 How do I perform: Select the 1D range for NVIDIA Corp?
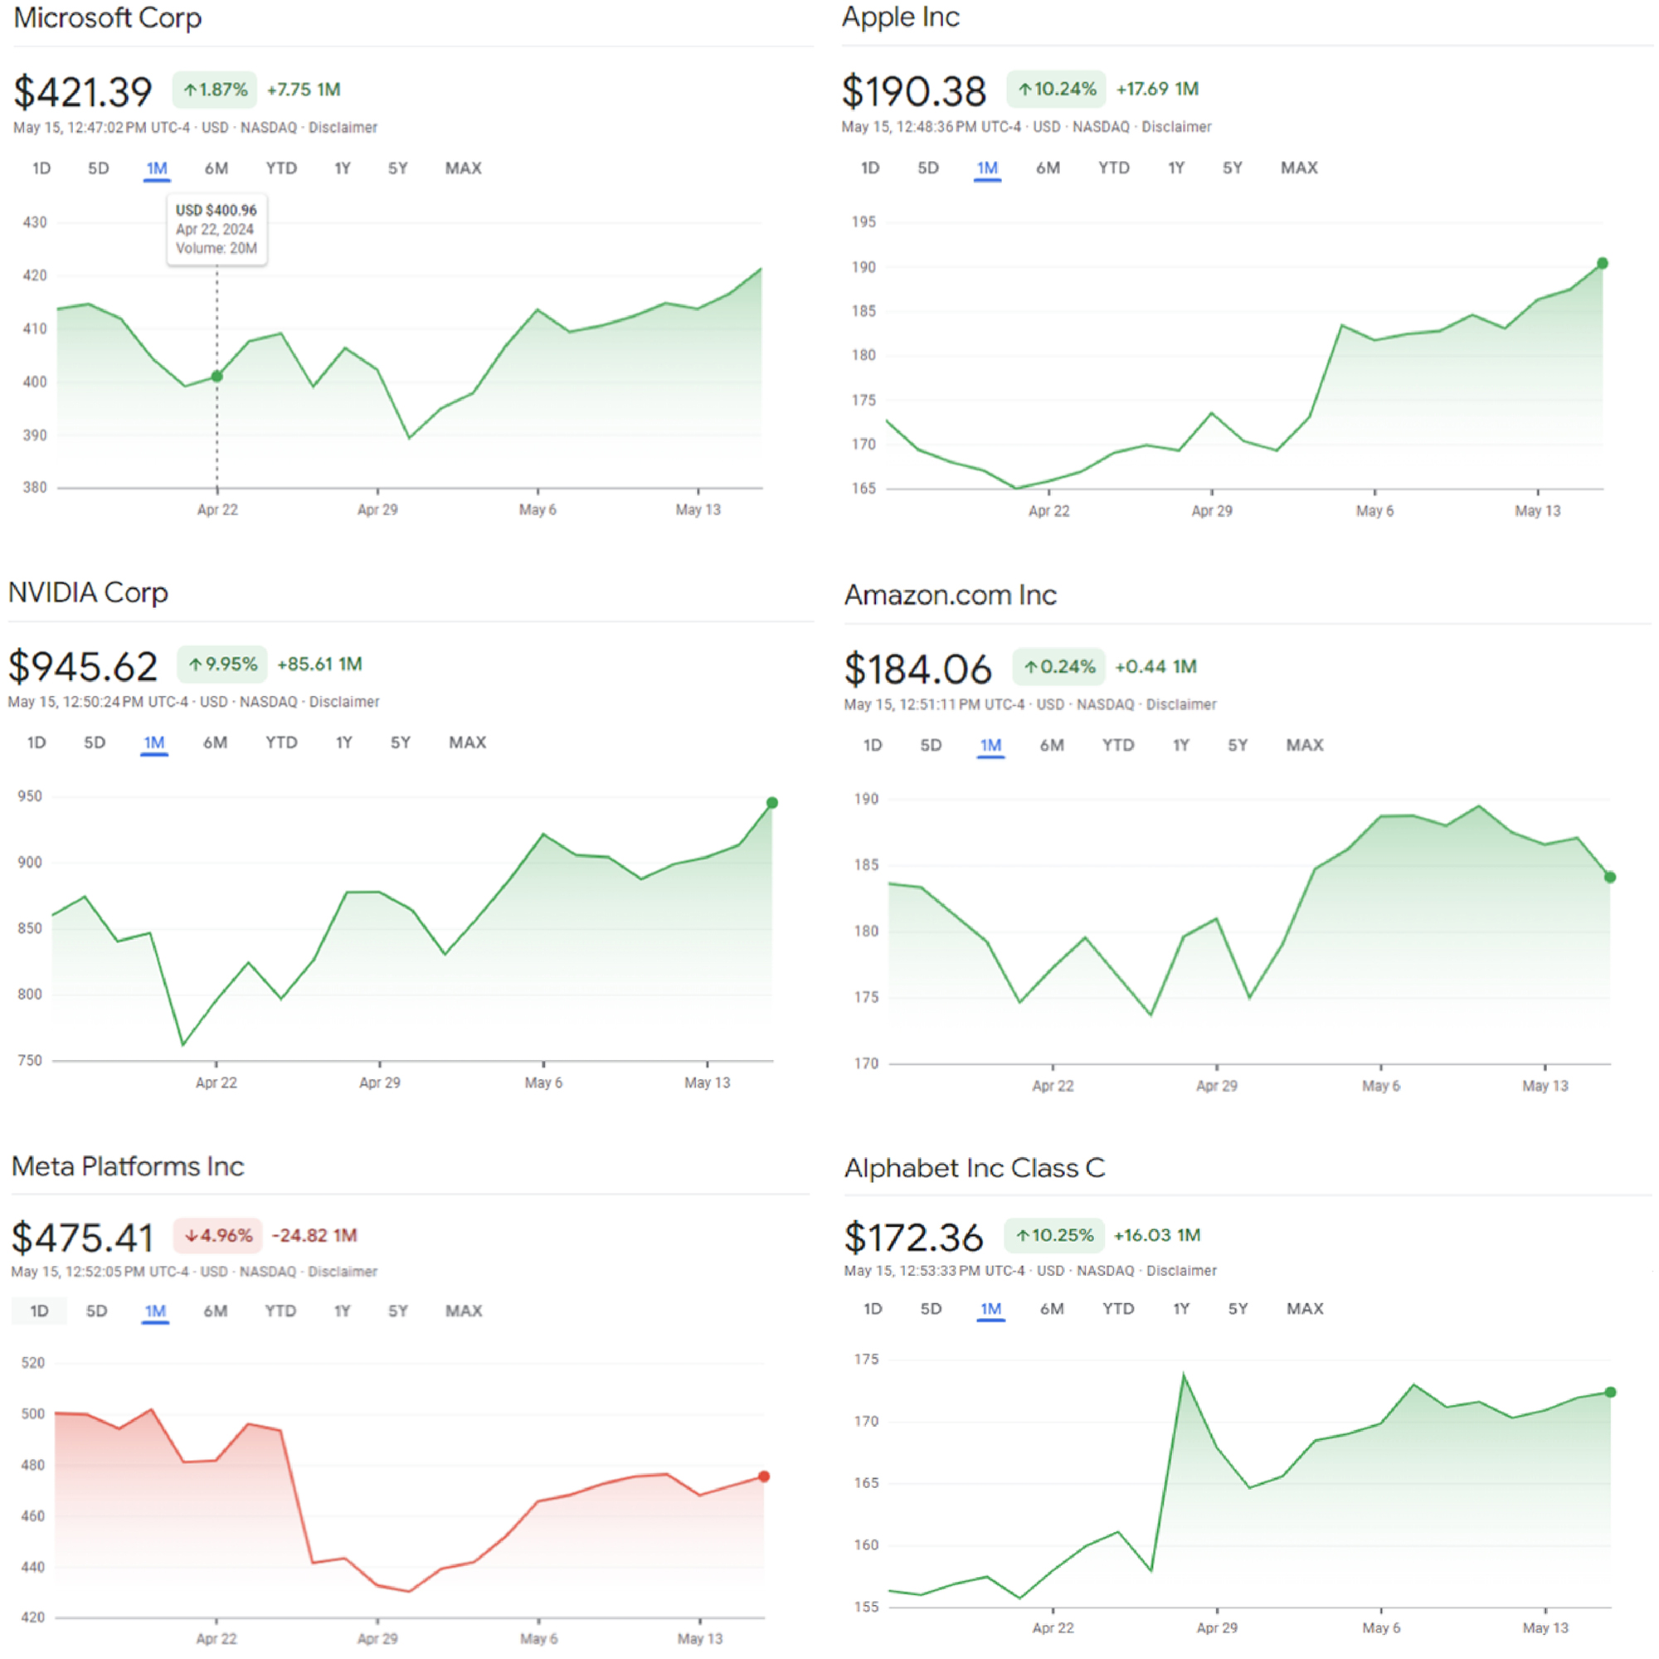36,742
